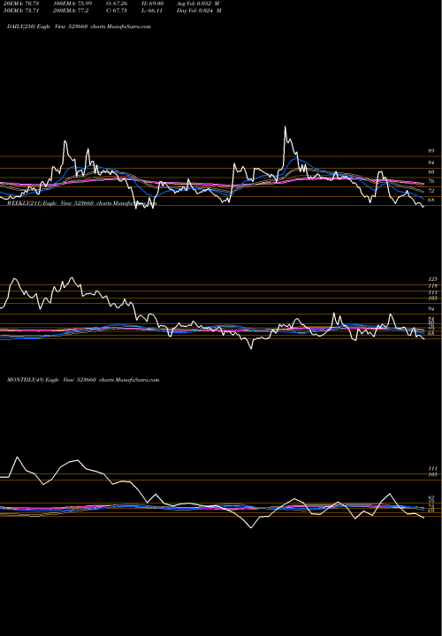
Task: Click the 84 price label on daily chart
Action: (x=431, y=163)
